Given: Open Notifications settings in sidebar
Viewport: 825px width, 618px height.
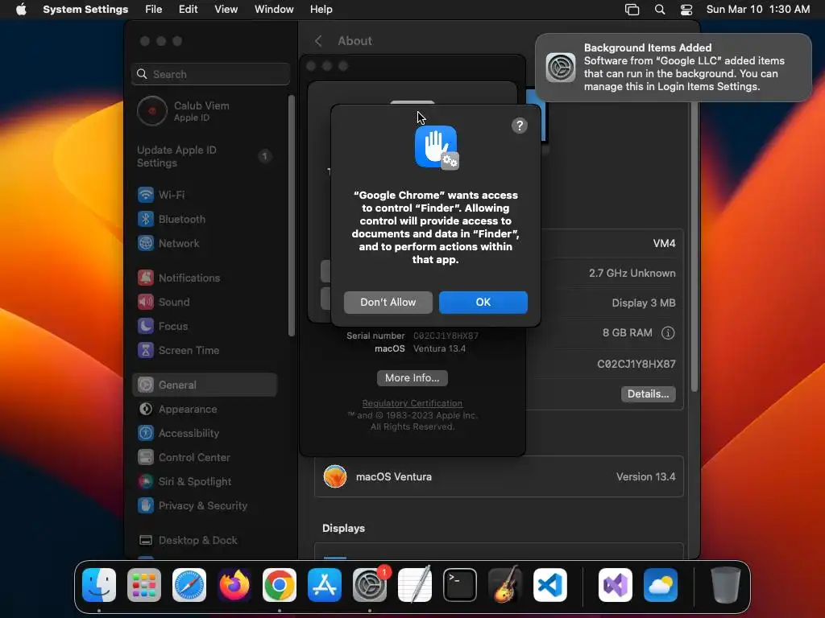Looking at the screenshot, I should pyautogui.click(x=205, y=278).
